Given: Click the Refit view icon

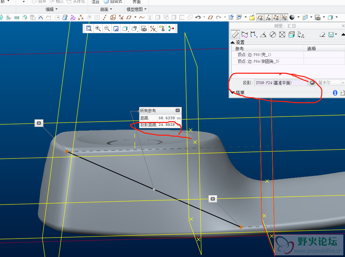Looking at the screenshot, I should pyautogui.click(x=89, y=28).
